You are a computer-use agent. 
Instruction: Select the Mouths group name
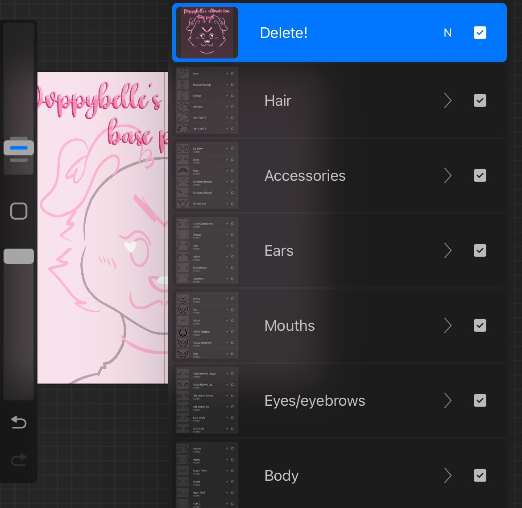290,325
